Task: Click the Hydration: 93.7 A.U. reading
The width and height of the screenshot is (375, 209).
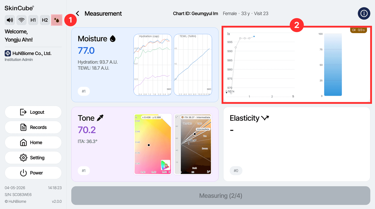Action: pos(98,62)
